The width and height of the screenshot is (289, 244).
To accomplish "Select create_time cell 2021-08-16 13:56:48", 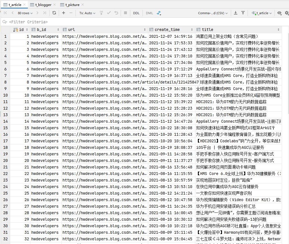I will (171, 167).
